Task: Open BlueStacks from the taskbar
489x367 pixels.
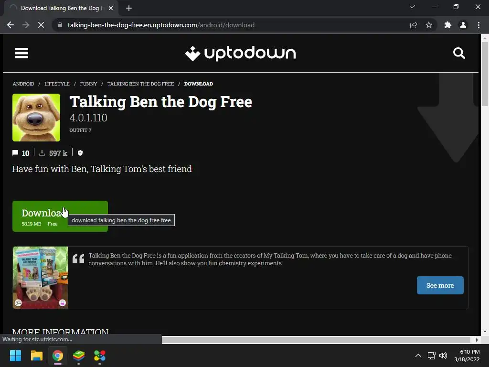Action: tap(79, 356)
